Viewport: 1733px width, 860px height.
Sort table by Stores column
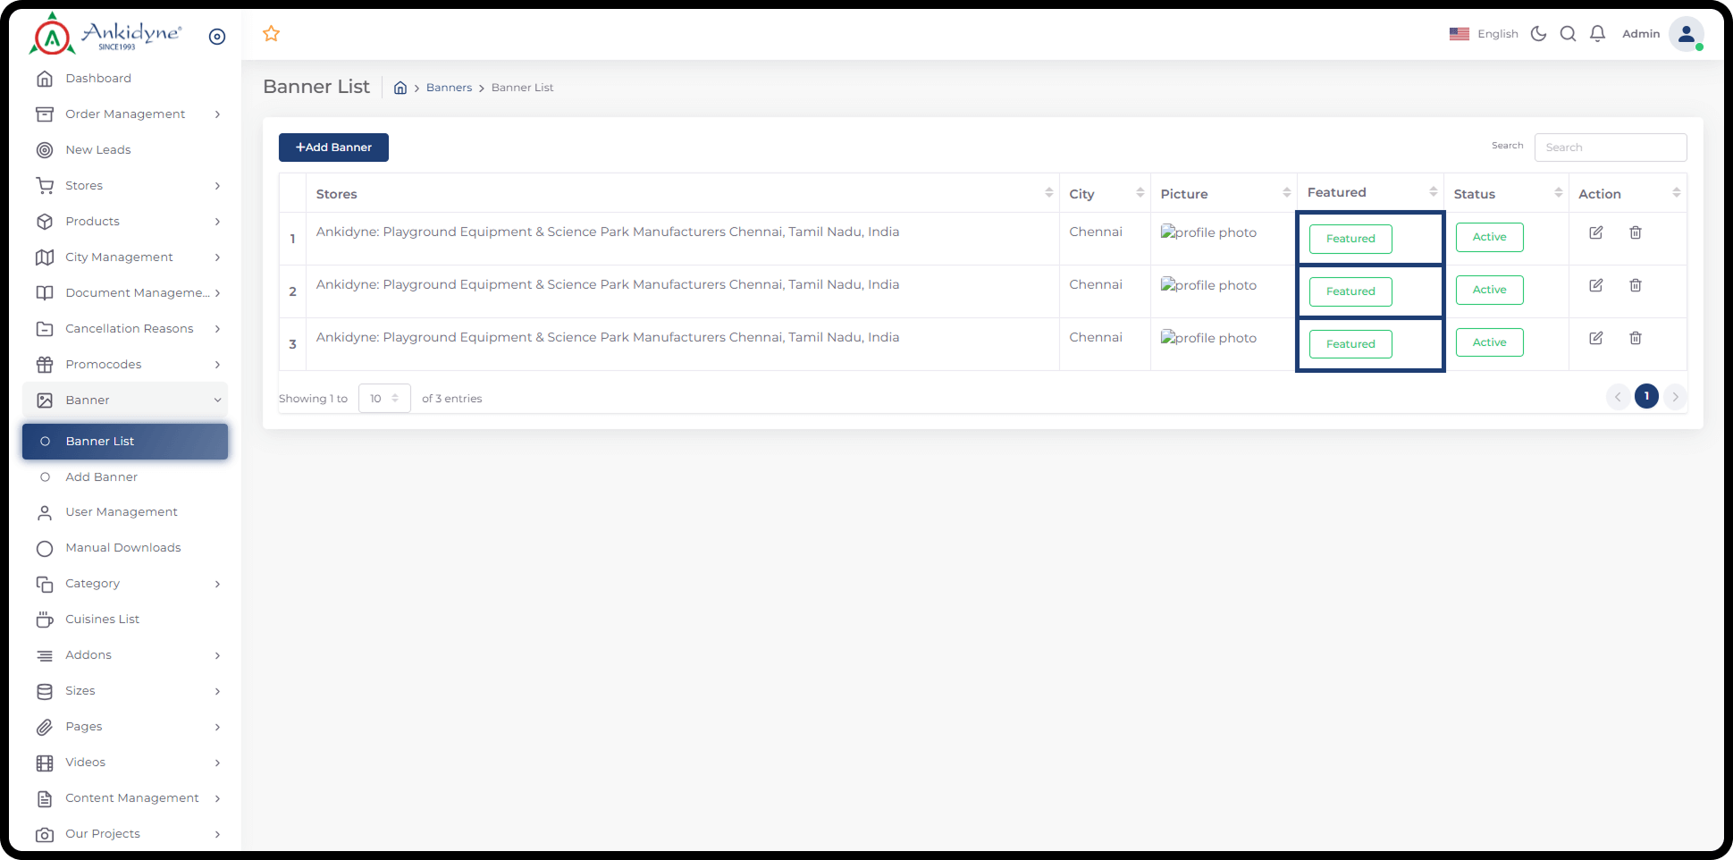(x=1048, y=193)
